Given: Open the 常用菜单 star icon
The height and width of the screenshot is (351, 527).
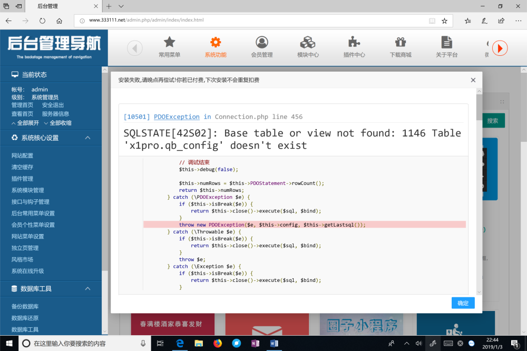Looking at the screenshot, I should tap(169, 43).
